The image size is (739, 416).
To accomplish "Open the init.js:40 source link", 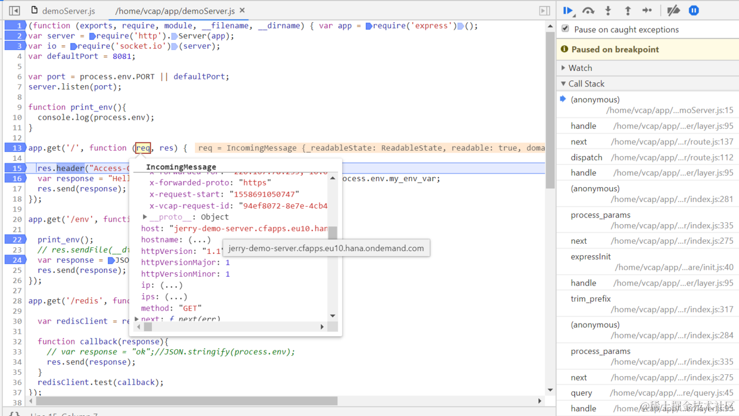I will [x=674, y=267].
